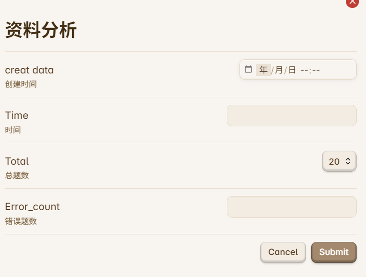Click the hour part of the time
Screen dimensions: 366x277
click(x=305, y=70)
